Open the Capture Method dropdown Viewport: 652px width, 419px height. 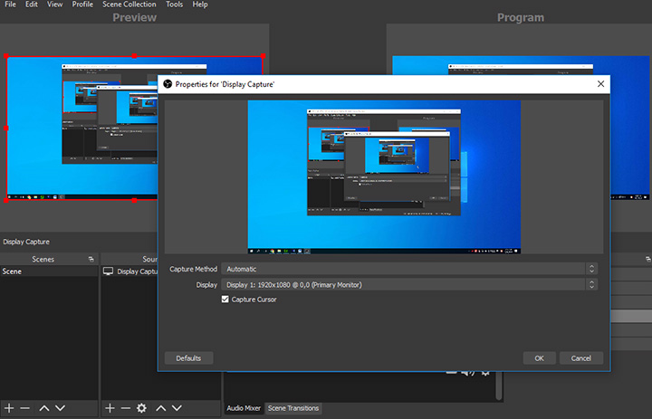coord(410,269)
